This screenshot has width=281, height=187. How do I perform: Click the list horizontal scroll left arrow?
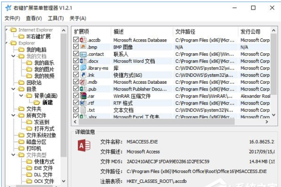click(75, 122)
